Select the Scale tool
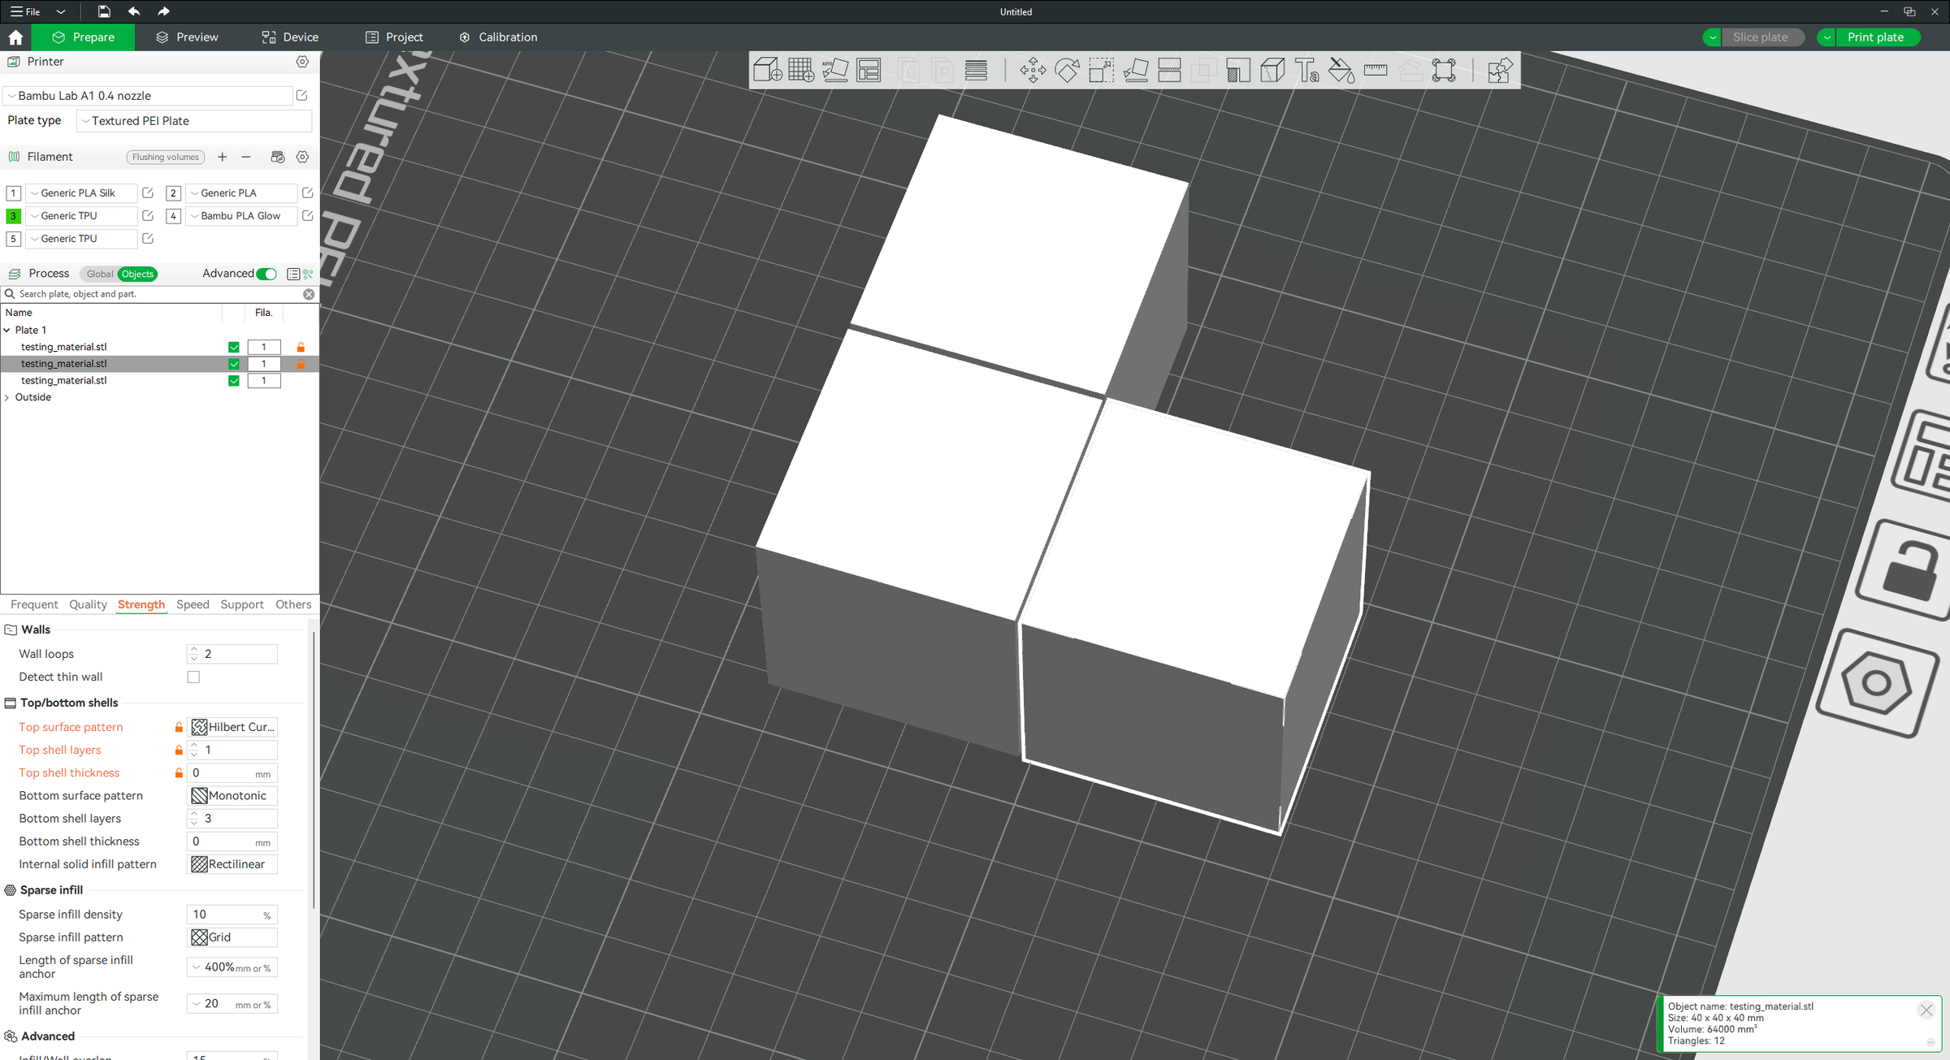Screen dimensions: 1950x1060 click(x=1101, y=71)
